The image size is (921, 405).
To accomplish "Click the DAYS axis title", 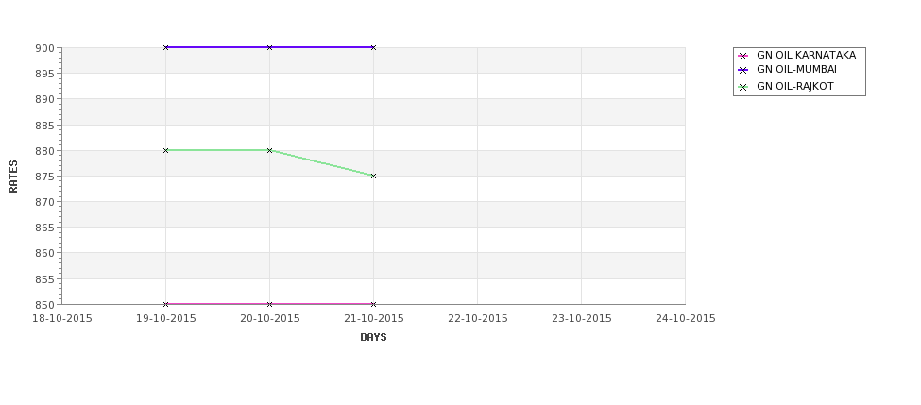I will point(373,338).
